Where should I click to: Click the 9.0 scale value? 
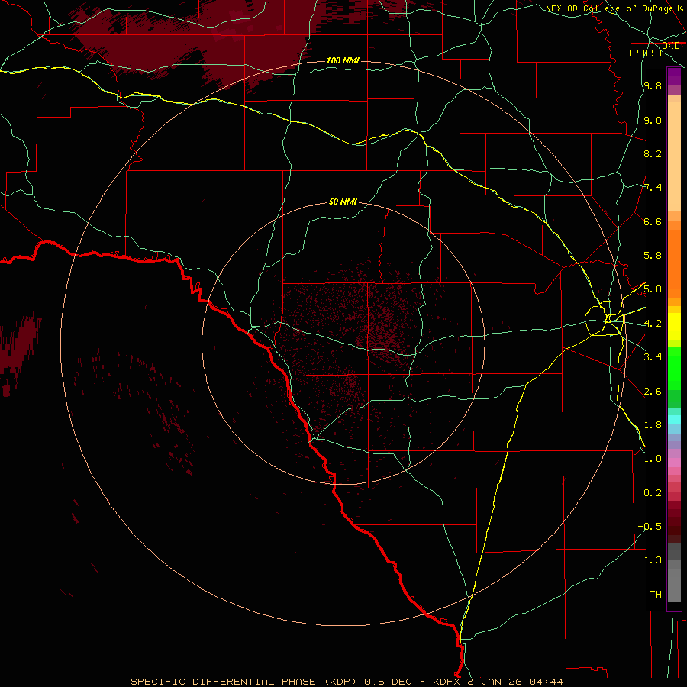(x=653, y=120)
